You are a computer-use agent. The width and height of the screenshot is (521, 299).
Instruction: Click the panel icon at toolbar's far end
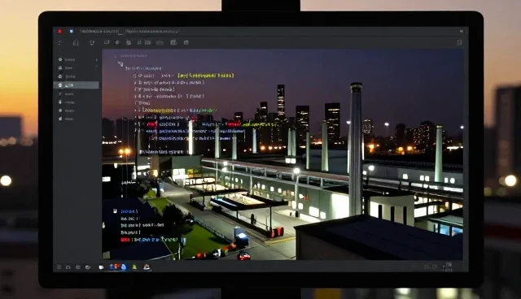pos(459,42)
